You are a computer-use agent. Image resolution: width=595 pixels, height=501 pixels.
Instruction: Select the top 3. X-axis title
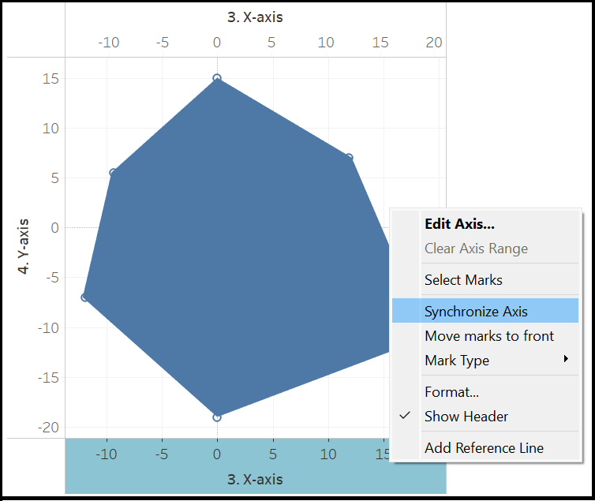point(255,17)
